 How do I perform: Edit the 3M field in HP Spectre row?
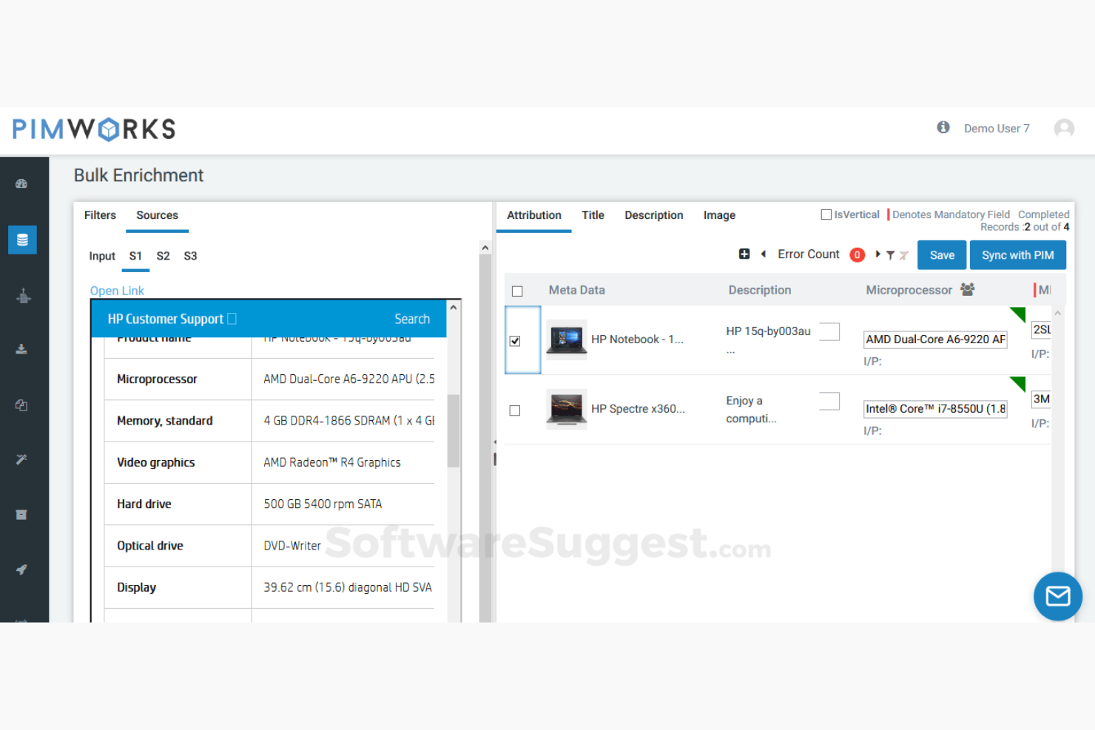tap(1041, 399)
